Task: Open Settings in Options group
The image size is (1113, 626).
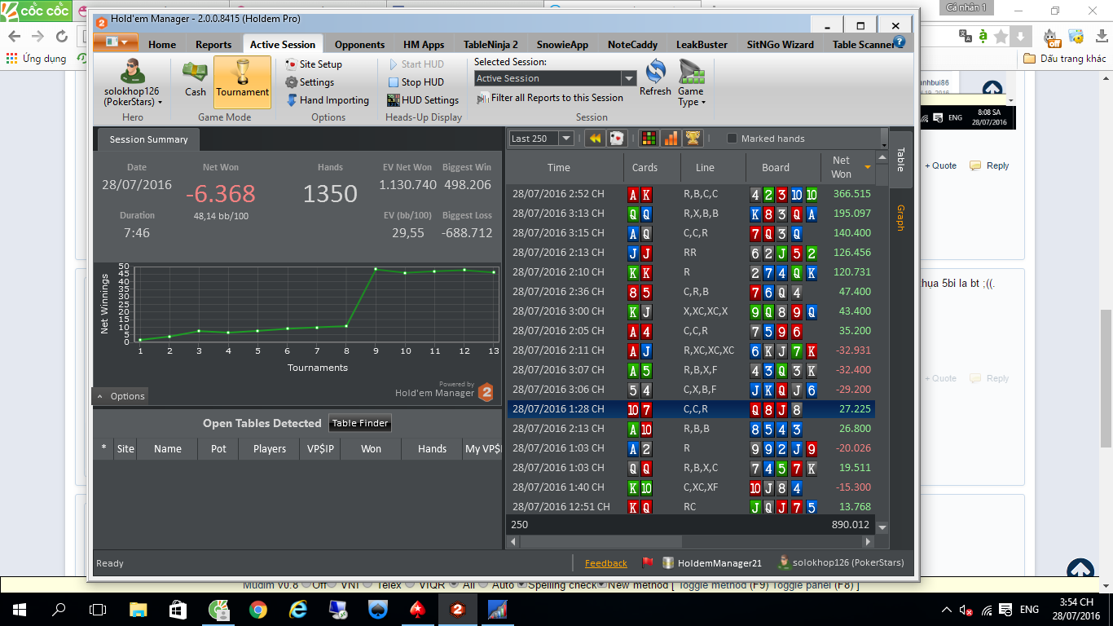Action: 310,82
